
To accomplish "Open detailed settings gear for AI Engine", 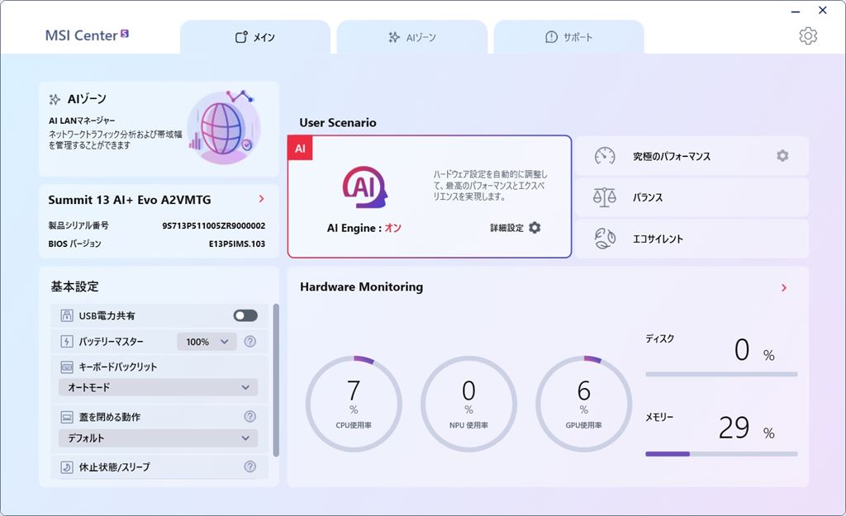I will [x=535, y=228].
